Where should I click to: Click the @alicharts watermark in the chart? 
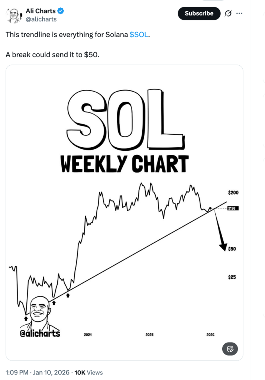[40, 333]
